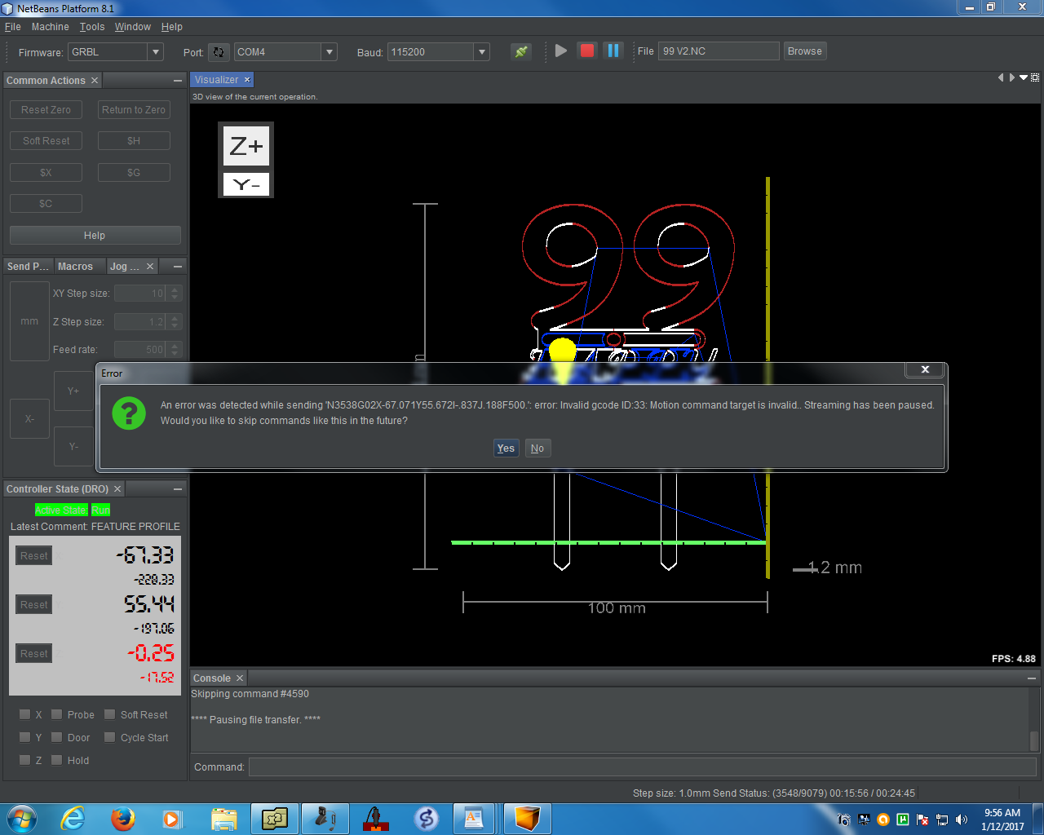
Task: Close the Jog tab
Action: (150, 267)
